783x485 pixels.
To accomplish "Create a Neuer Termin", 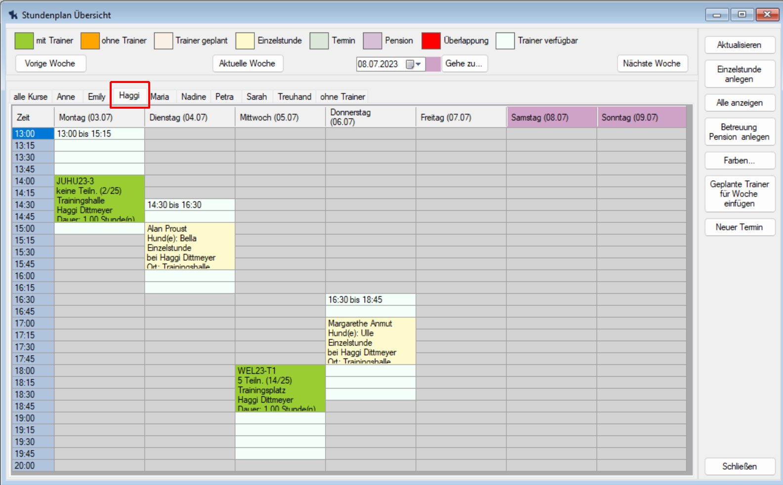I will (739, 227).
